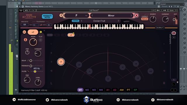Click the Pan knob

27,80
